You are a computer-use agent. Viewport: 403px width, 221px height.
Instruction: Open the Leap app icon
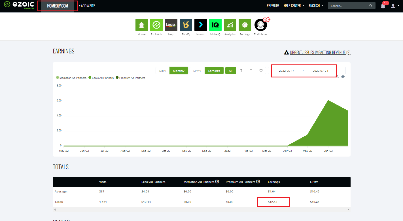[171, 25]
